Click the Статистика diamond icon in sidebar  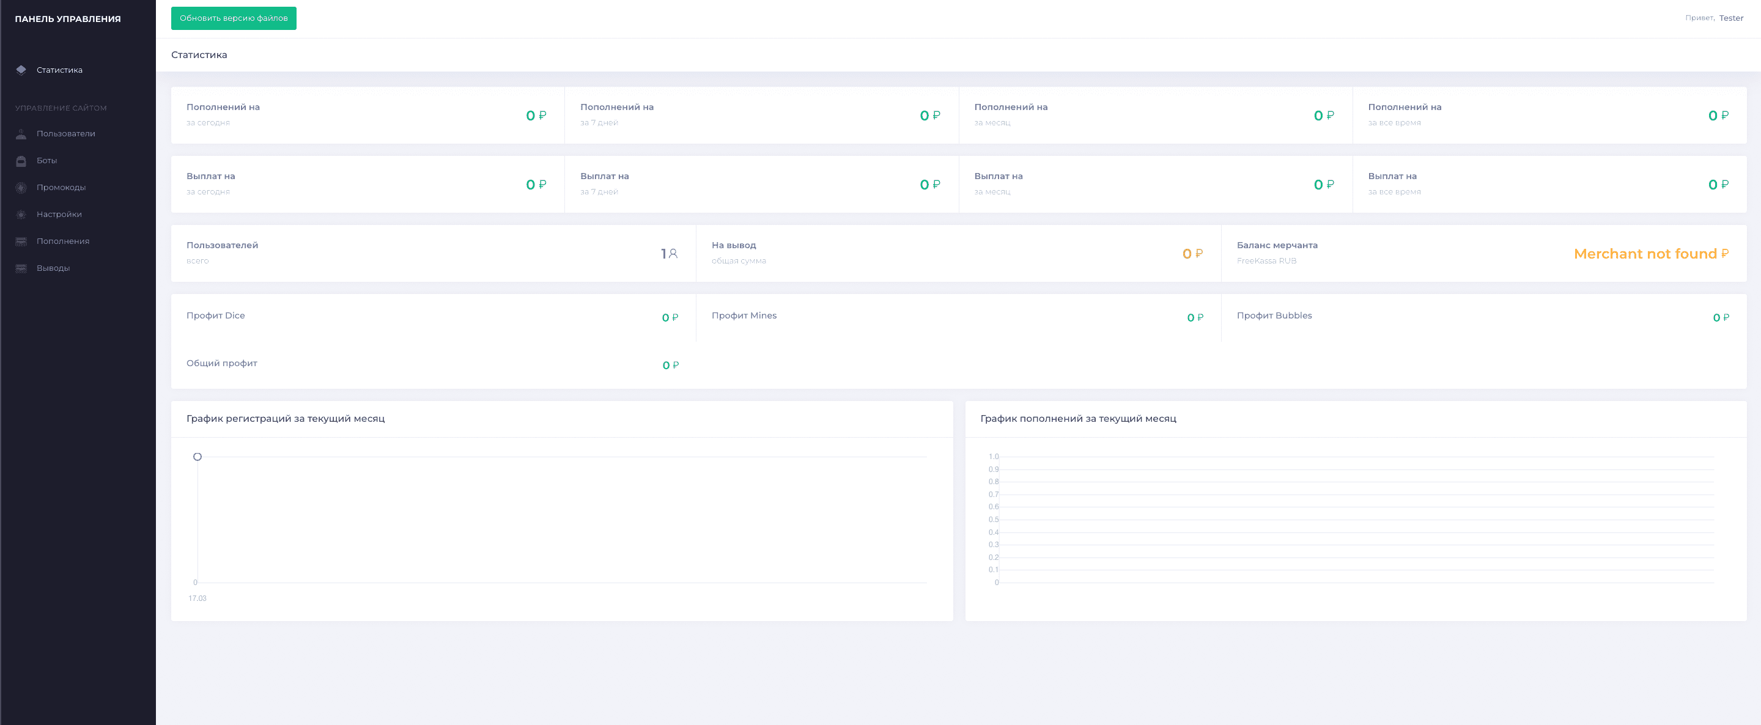(21, 70)
